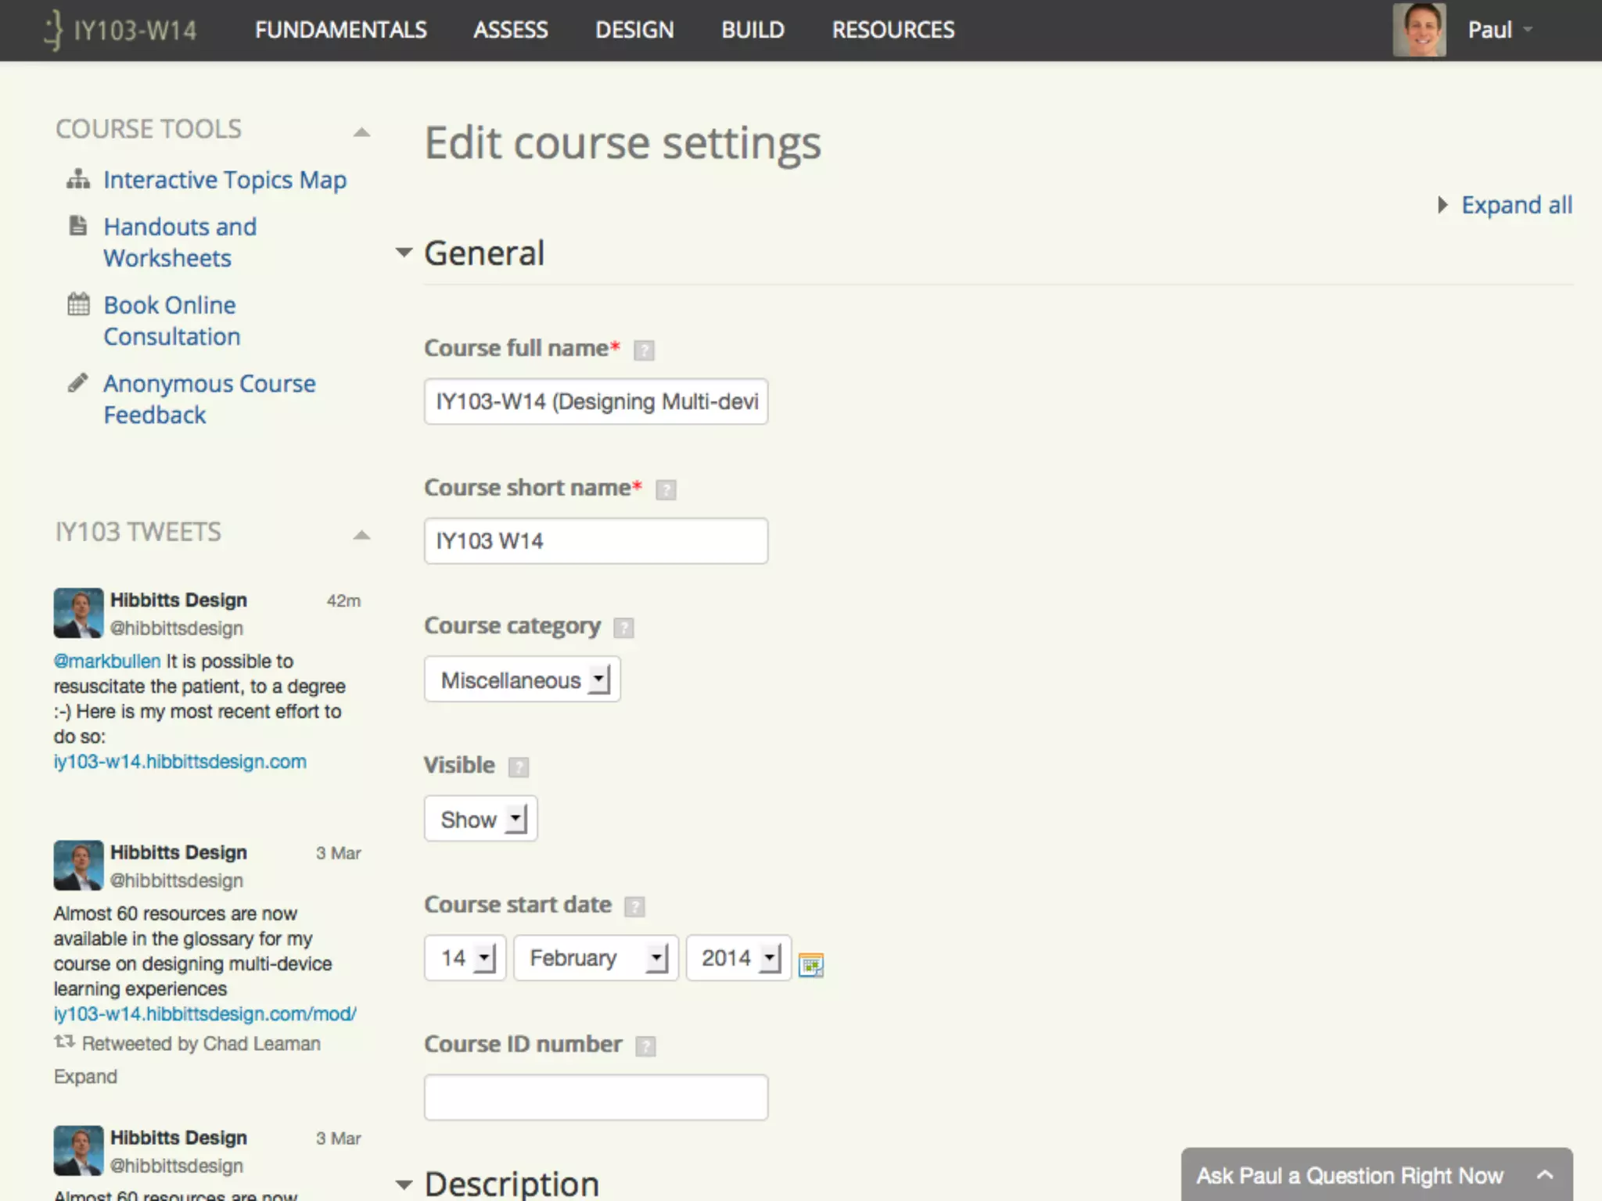Click help icon next to Course short name
This screenshot has width=1602, height=1201.
(666, 489)
